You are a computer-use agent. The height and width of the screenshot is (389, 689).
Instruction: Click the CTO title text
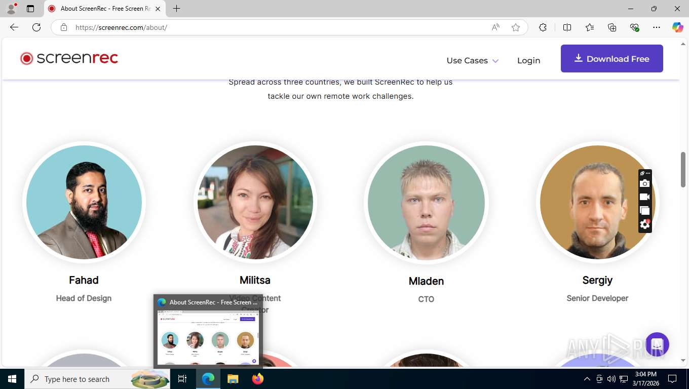pos(426,299)
